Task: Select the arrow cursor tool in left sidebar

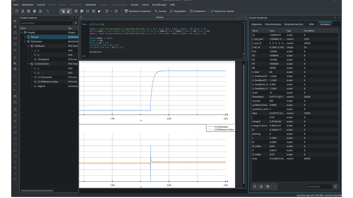Action: 15,21
